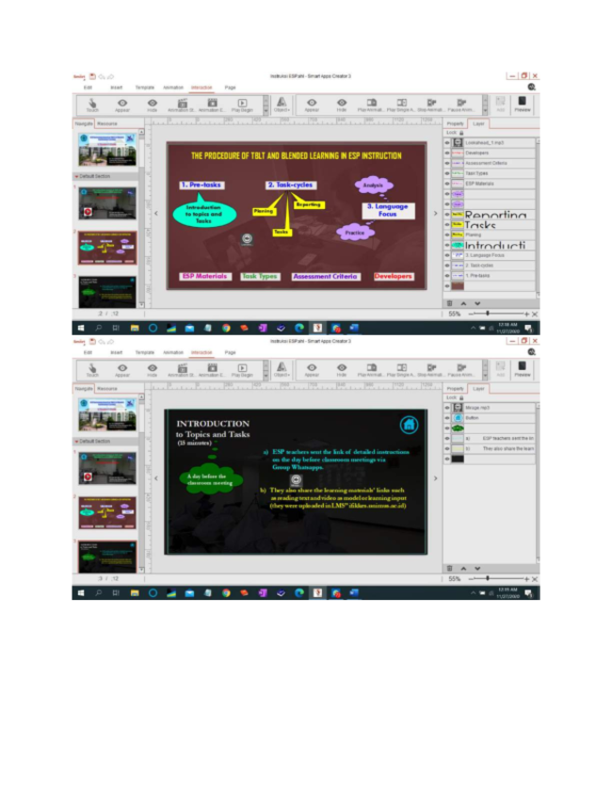
Task: Click the Pause Animation action in upper window
Action: click(461, 105)
